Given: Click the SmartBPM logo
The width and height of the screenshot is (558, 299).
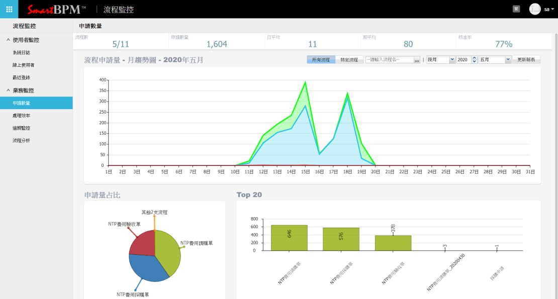Looking at the screenshot, I should click(57, 10).
